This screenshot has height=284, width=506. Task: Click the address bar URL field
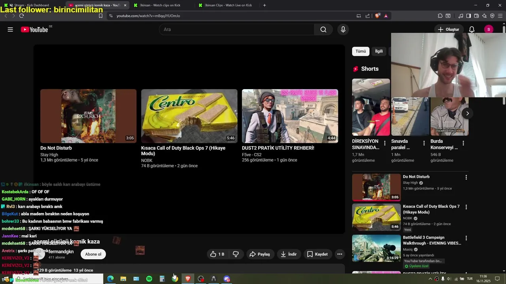[x=231, y=16]
